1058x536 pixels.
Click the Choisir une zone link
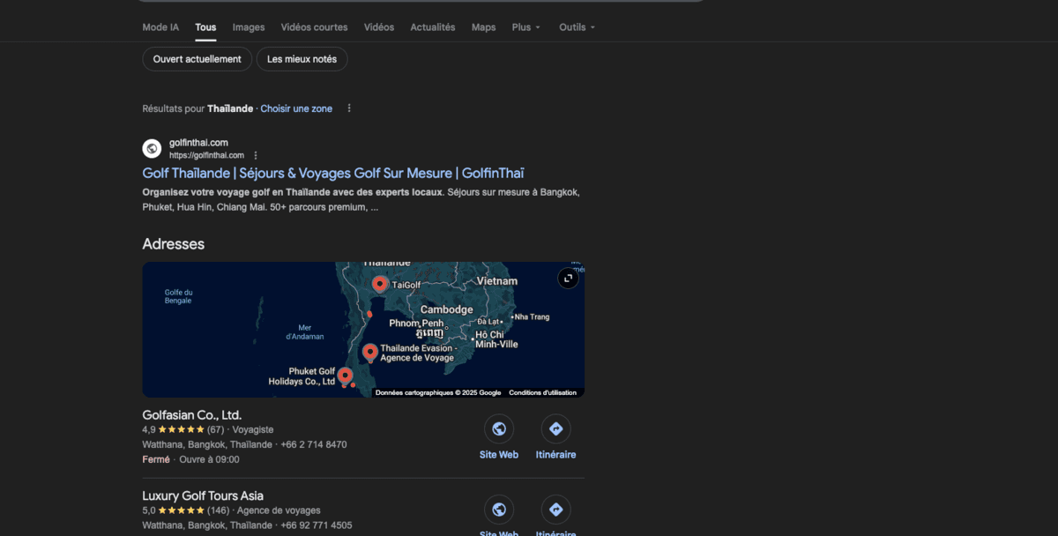pos(296,108)
